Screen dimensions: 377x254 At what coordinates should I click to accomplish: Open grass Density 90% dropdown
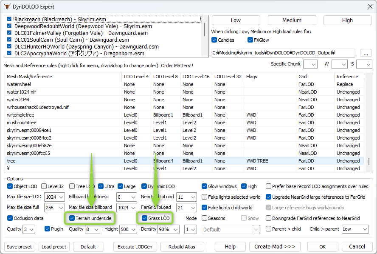point(168,229)
